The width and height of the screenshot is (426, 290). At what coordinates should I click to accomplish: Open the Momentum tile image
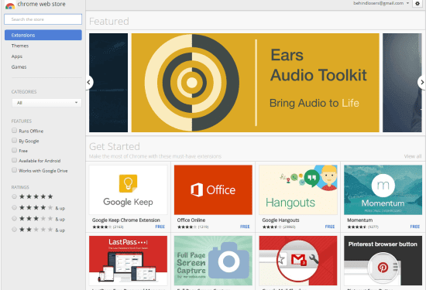383,189
